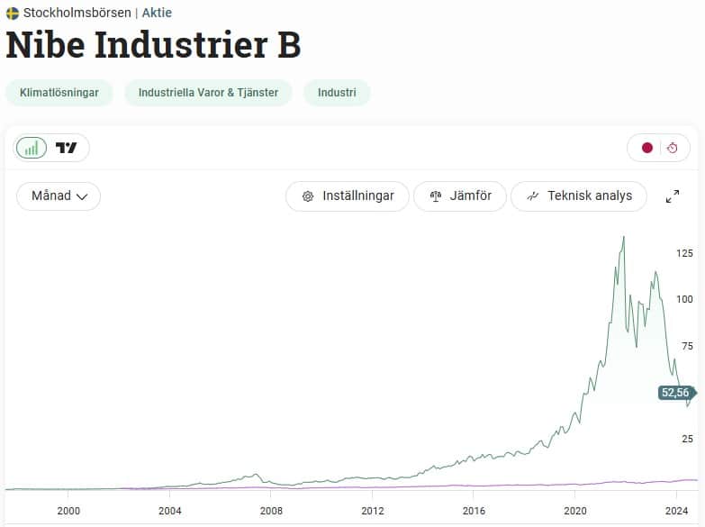Click the delayed-clock history icon

pyautogui.click(x=672, y=148)
